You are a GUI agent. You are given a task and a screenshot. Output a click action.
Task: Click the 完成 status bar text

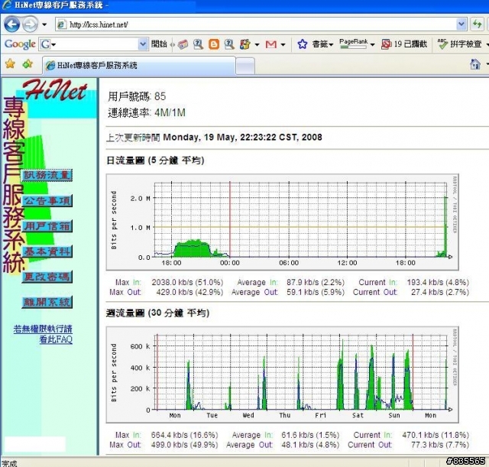(x=9, y=463)
